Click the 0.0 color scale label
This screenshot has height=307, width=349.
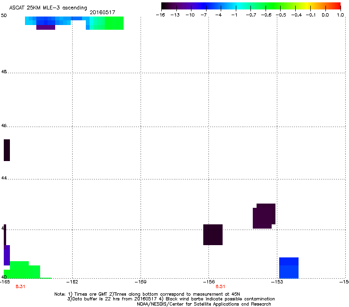pos(325,15)
